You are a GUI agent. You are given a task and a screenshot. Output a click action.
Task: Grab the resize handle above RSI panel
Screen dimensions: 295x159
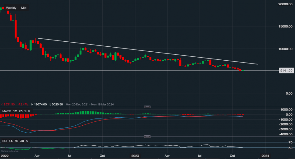147,137
